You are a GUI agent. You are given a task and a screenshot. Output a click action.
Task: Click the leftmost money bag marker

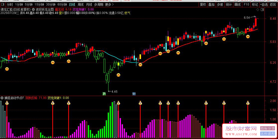(7, 103)
